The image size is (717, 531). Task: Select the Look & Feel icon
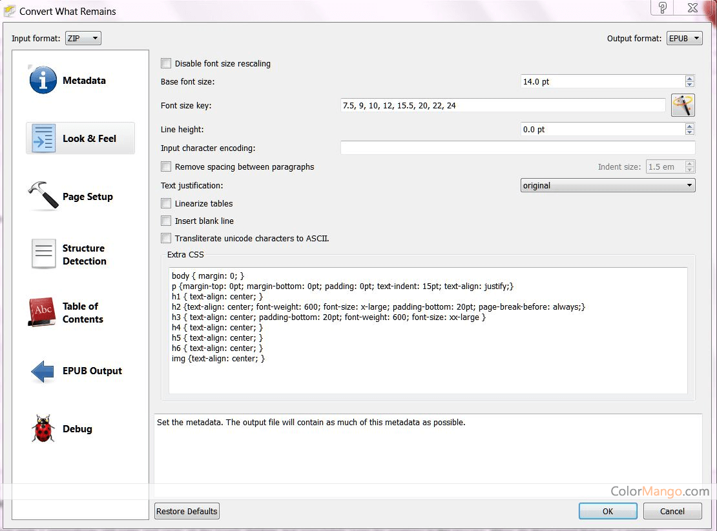[x=43, y=138]
